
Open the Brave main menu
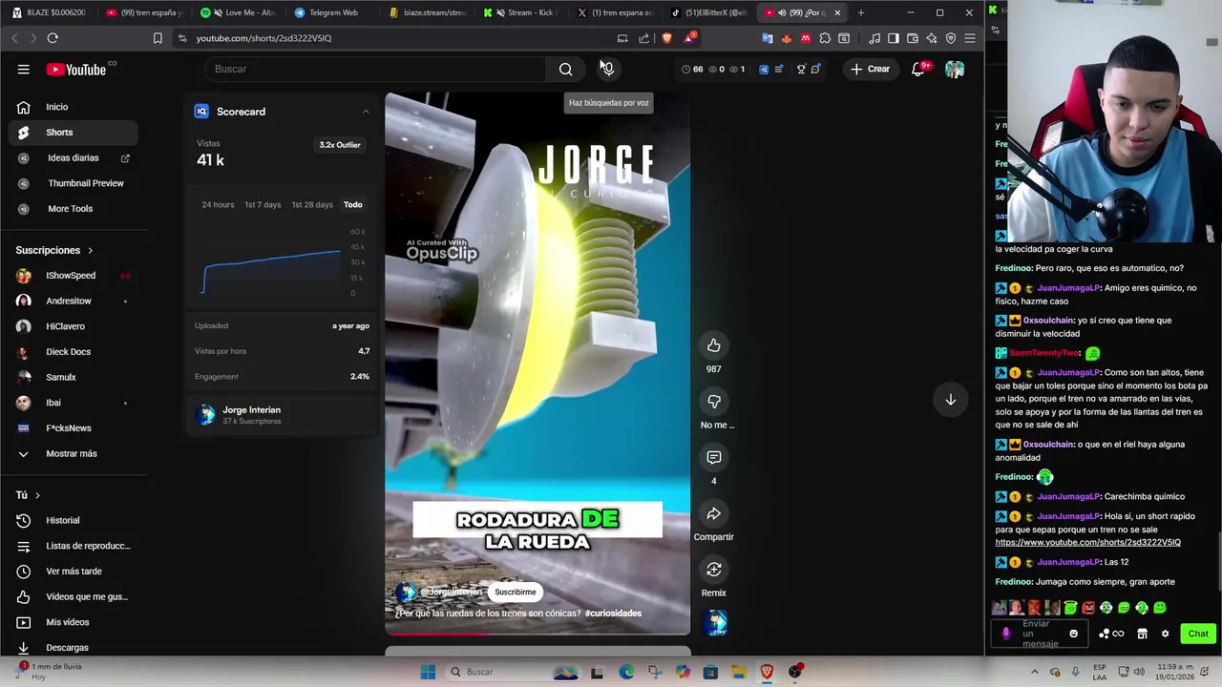(x=970, y=38)
